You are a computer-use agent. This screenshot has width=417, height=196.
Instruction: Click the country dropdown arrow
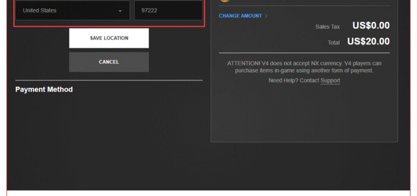point(120,11)
